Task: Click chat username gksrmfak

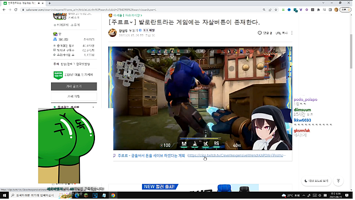Action: click(302, 131)
